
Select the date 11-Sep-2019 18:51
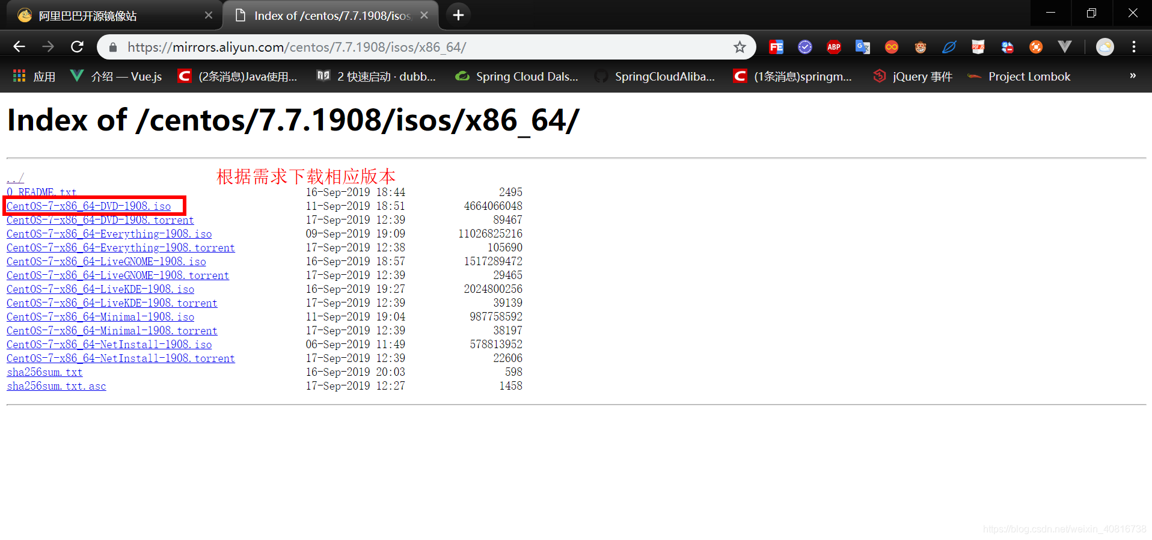(x=355, y=206)
